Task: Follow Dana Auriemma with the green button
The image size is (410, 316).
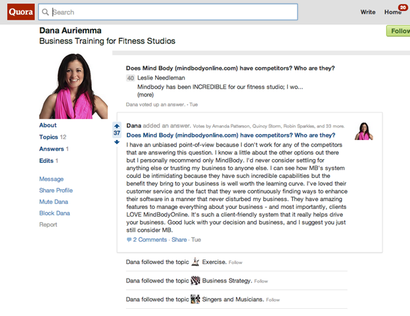Action: click(x=398, y=31)
